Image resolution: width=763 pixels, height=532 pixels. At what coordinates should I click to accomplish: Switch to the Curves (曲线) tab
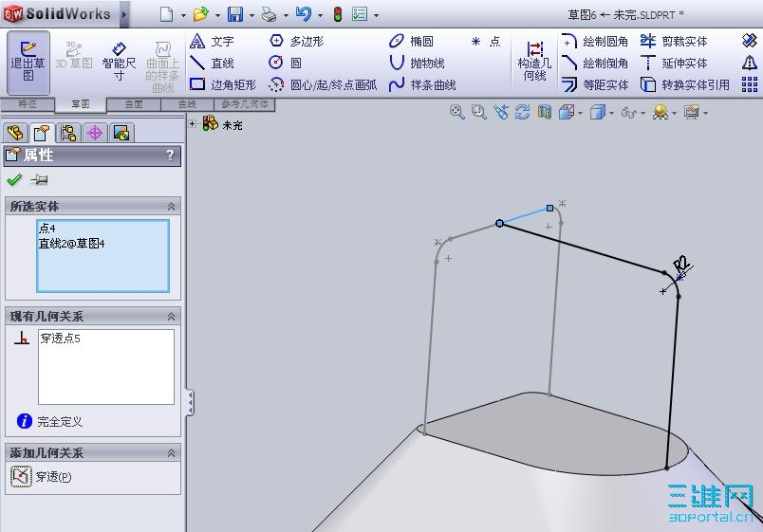pos(187,104)
